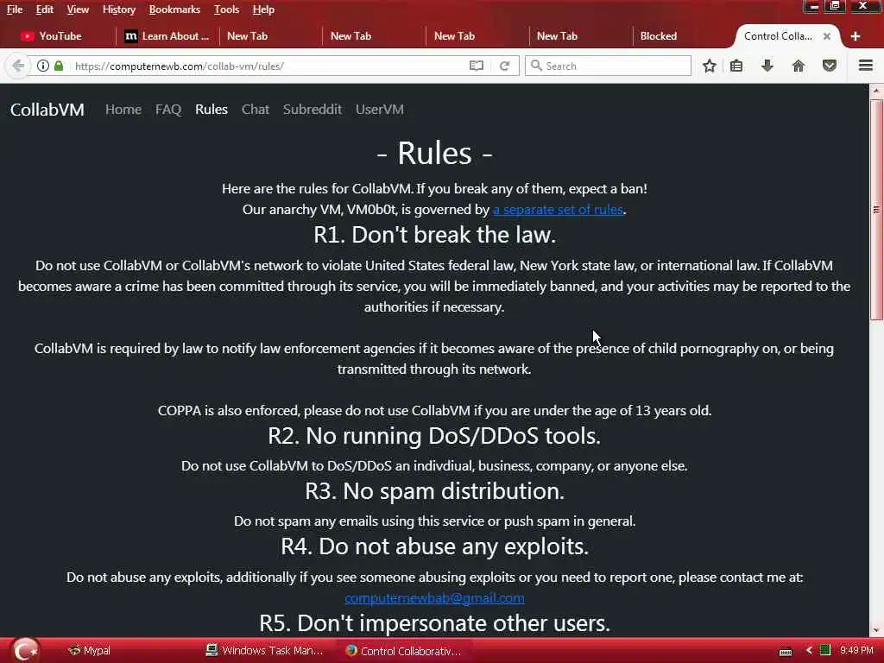
Task: Click the '- Rules -' page title
Action: (434, 154)
